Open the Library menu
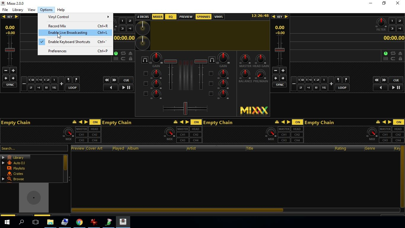The image size is (405, 228). pos(18,10)
